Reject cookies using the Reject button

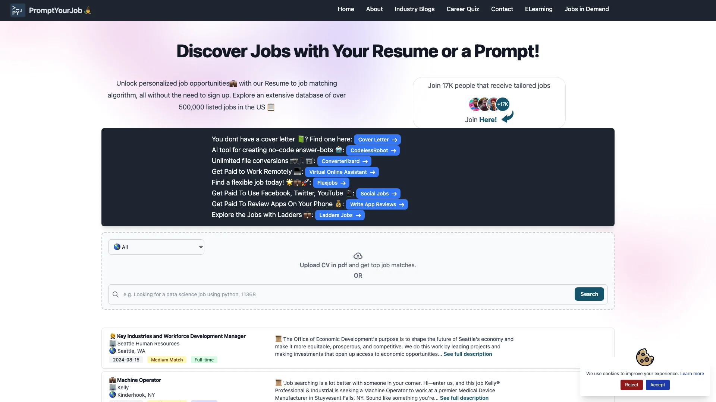pos(631,385)
